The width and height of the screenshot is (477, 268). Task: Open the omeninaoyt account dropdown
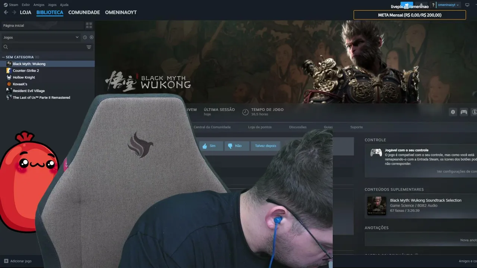tap(449, 5)
